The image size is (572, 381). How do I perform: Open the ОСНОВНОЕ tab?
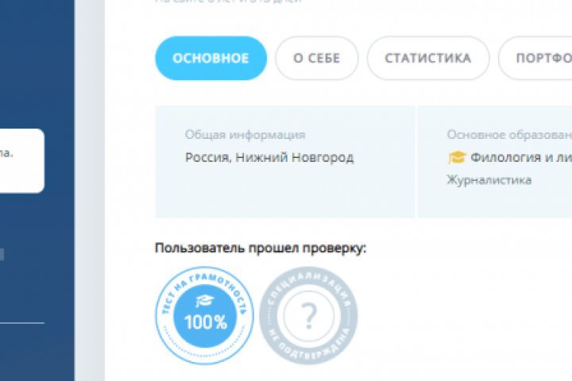[211, 58]
